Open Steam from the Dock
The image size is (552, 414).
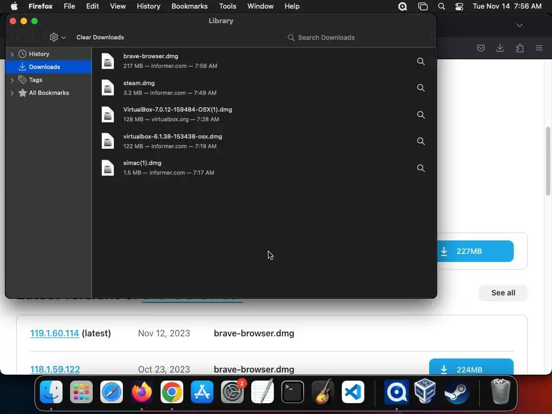tap(456, 391)
